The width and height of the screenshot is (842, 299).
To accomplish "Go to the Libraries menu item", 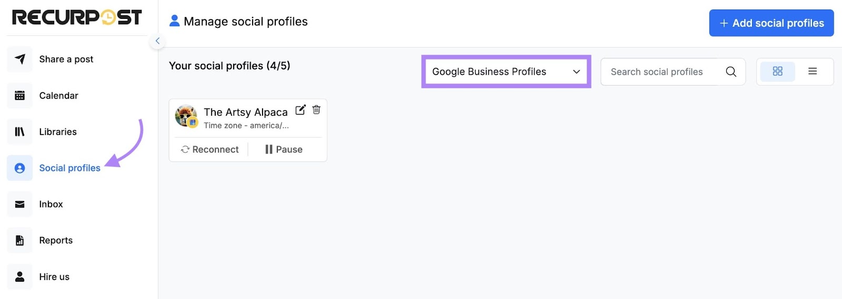I will pyautogui.click(x=58, y=132).
